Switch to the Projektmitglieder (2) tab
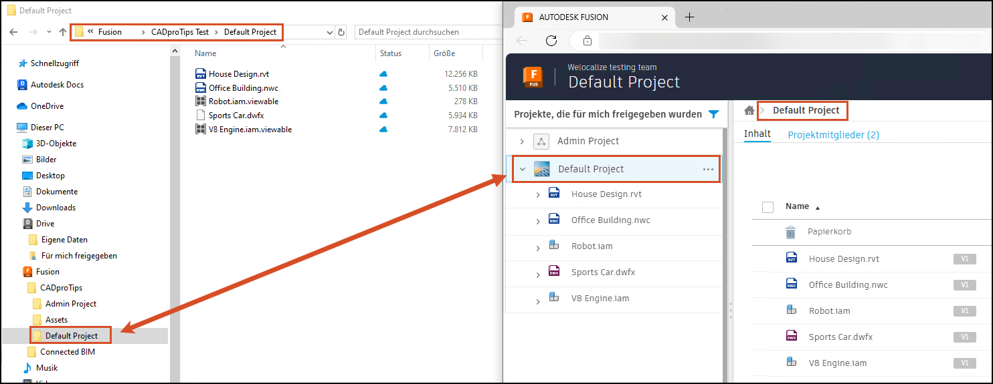The height and width of the screenshot is (384, 993). click(833, 135)
